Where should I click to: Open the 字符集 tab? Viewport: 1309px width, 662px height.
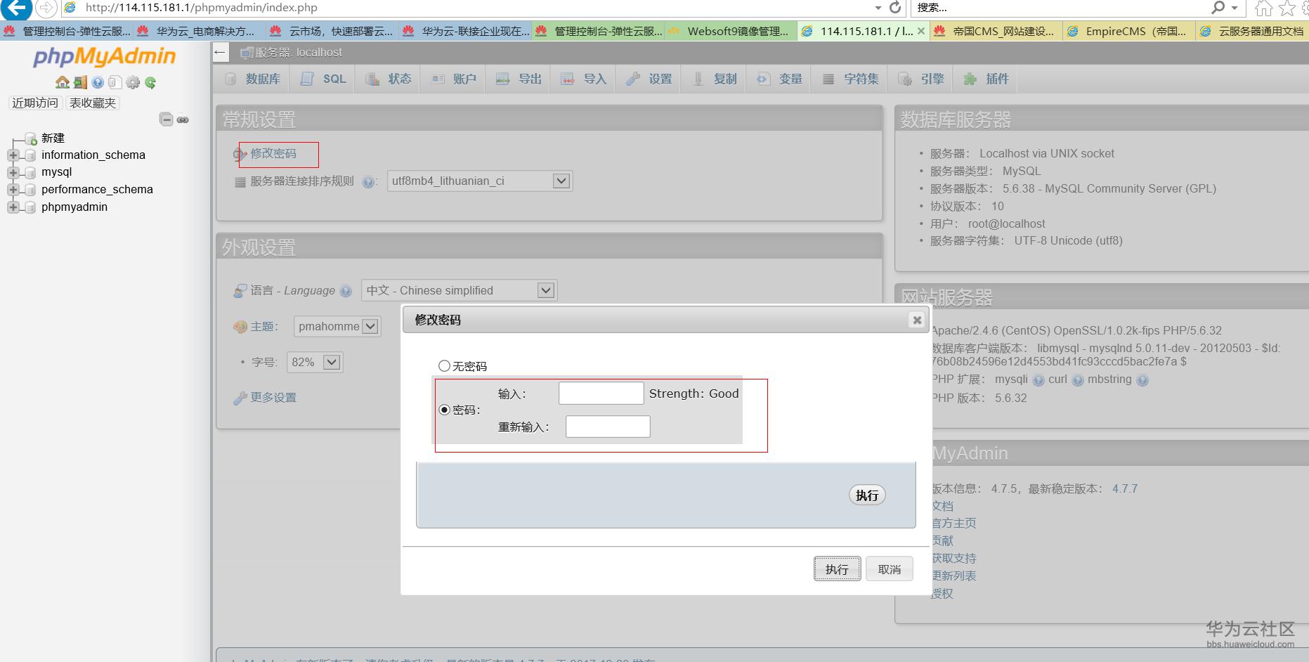tap(851, 79)
